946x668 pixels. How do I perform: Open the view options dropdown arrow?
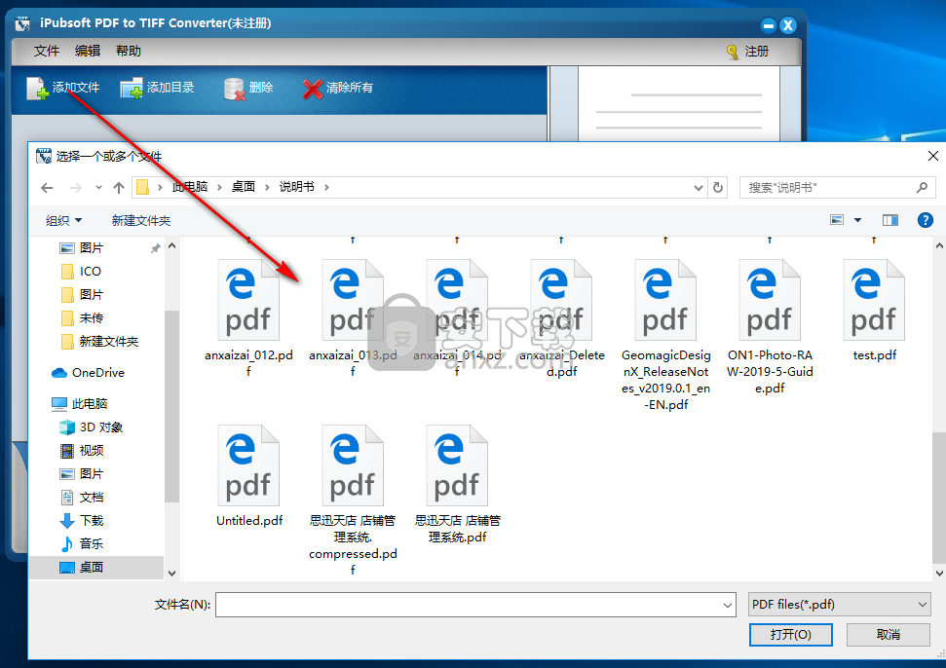(858, 220)
